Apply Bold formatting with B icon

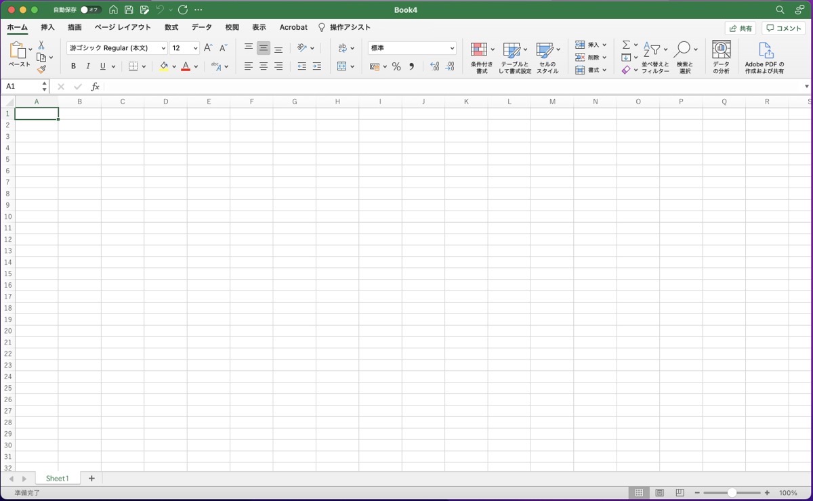click(x=73, y=66)
